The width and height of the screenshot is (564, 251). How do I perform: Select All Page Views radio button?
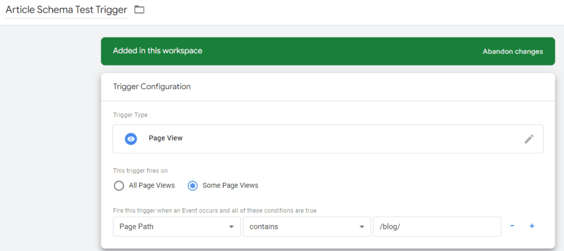(x=119, y=185)
